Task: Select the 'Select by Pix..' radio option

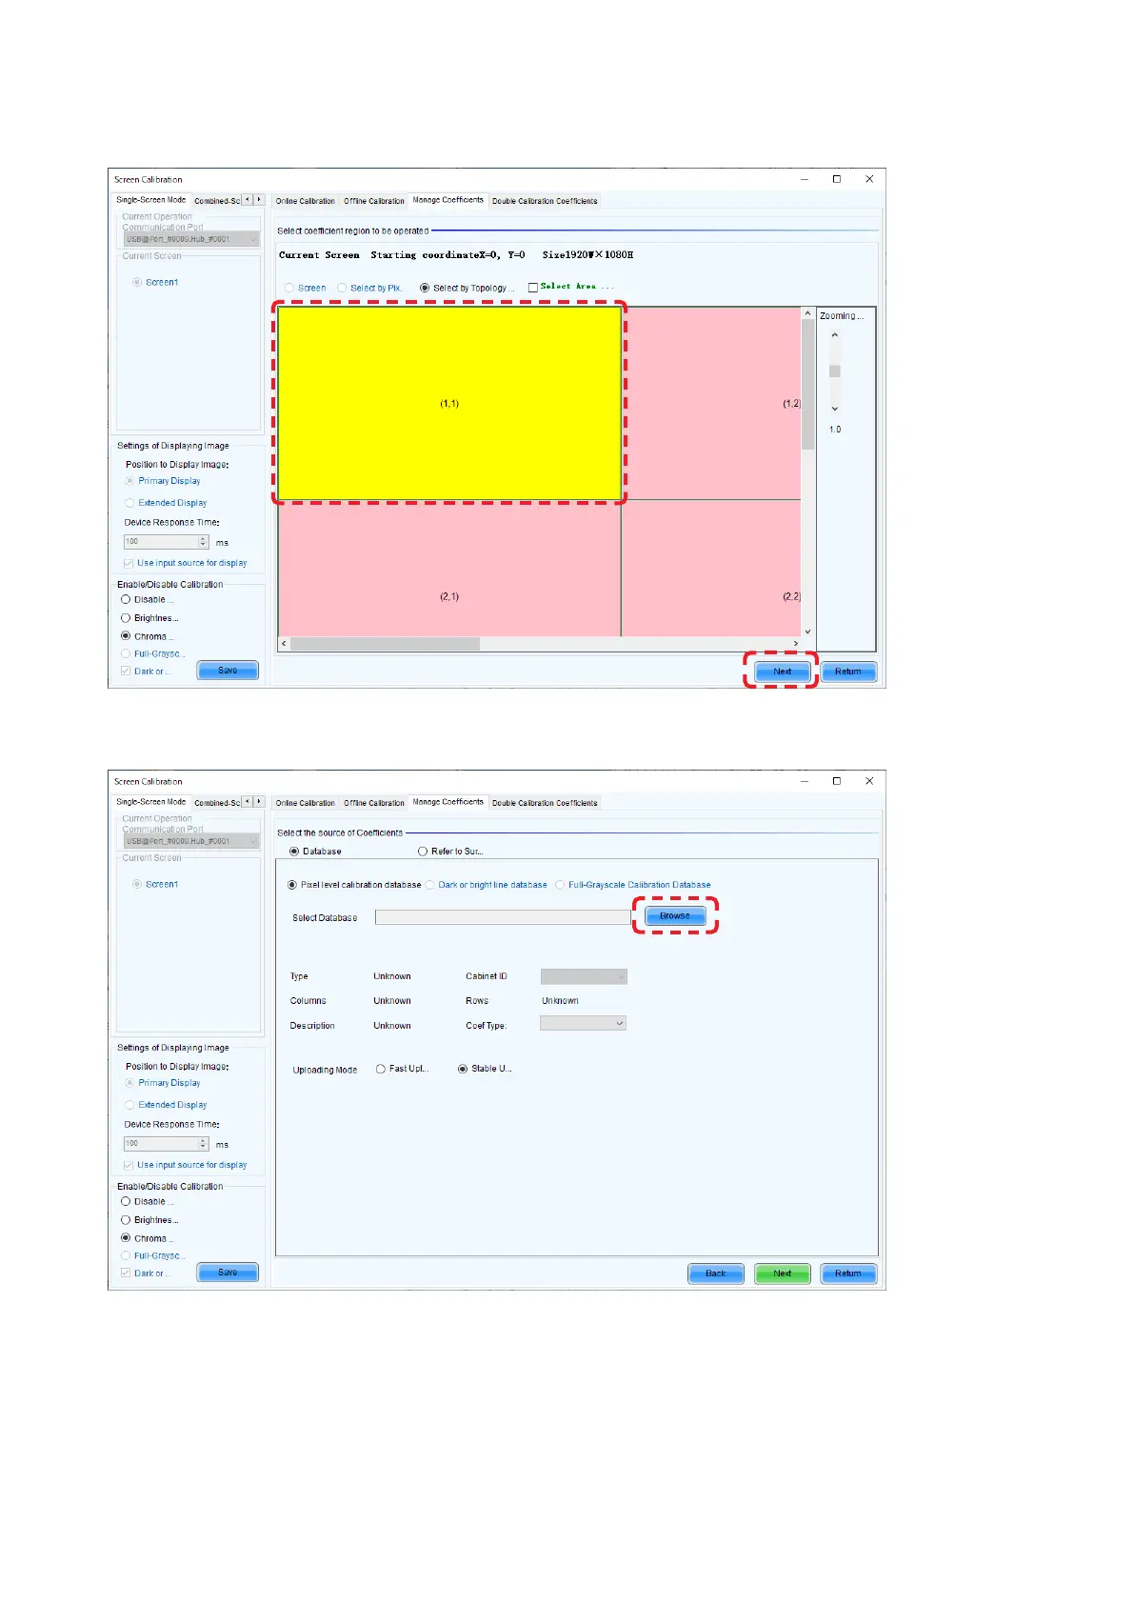Action: point(343,288)
